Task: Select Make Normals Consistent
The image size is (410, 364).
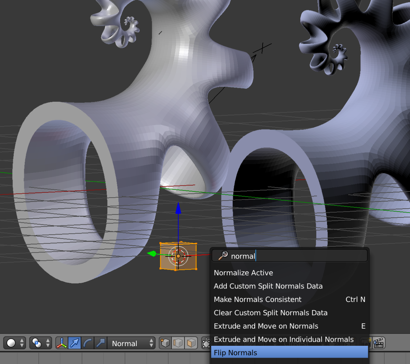Action: 257,299
